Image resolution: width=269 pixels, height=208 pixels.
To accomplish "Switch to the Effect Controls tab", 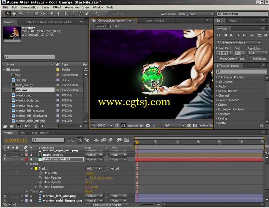I will click(49, 22).
